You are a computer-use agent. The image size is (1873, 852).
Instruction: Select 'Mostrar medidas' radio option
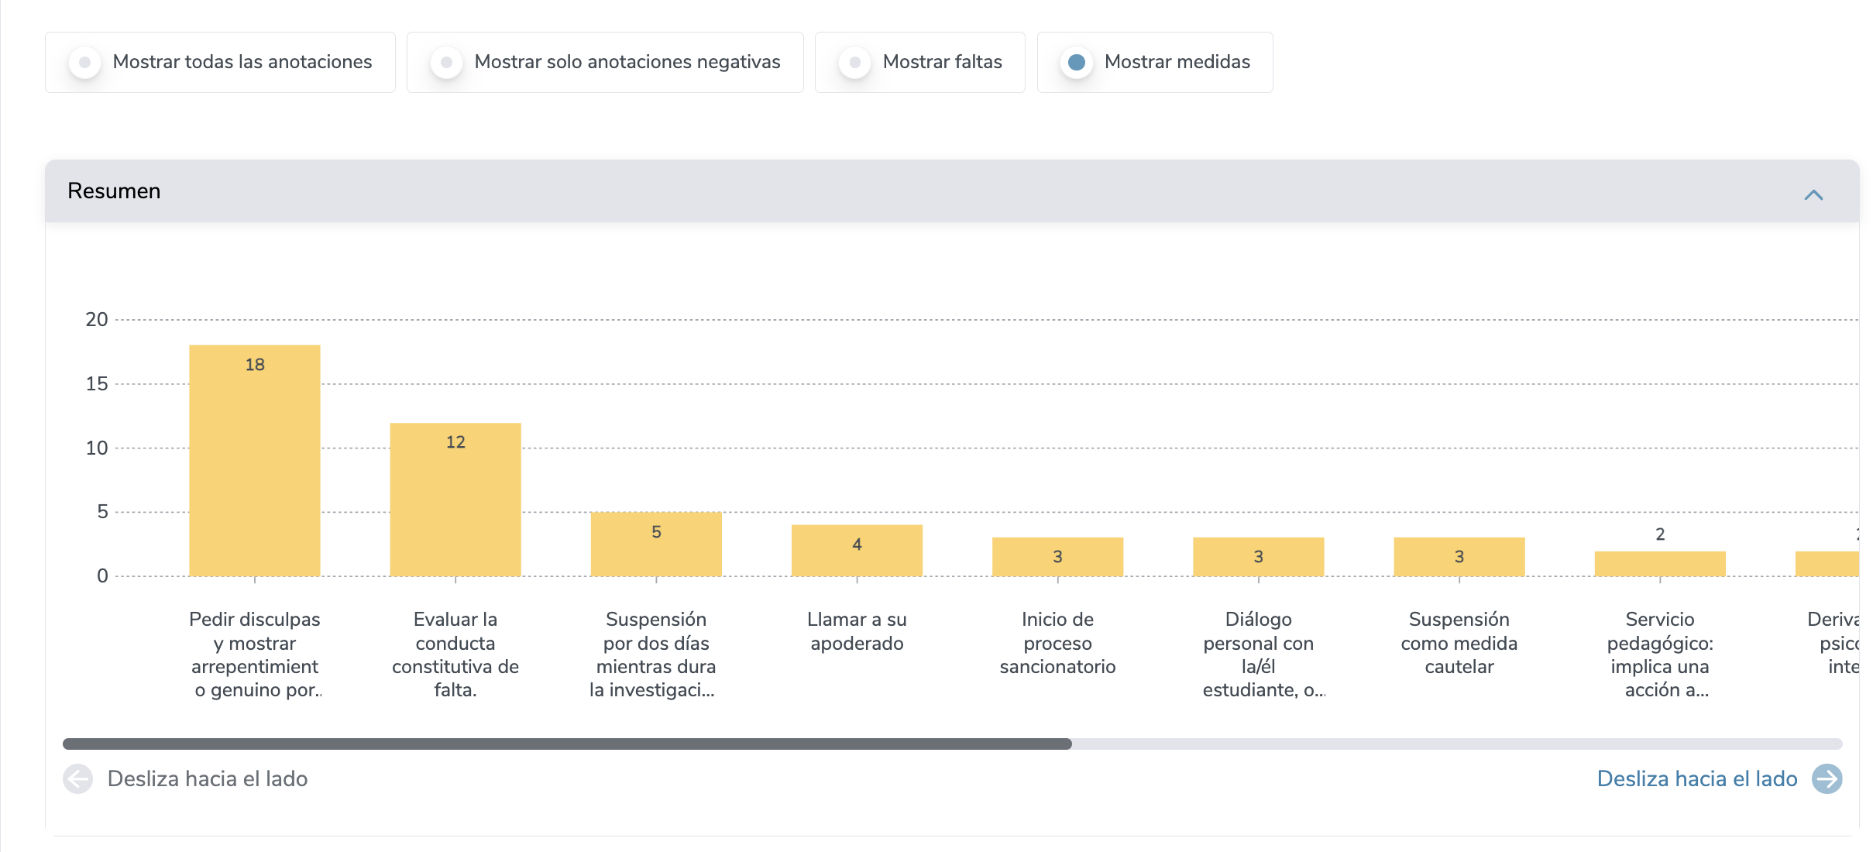coord(1077,62)
